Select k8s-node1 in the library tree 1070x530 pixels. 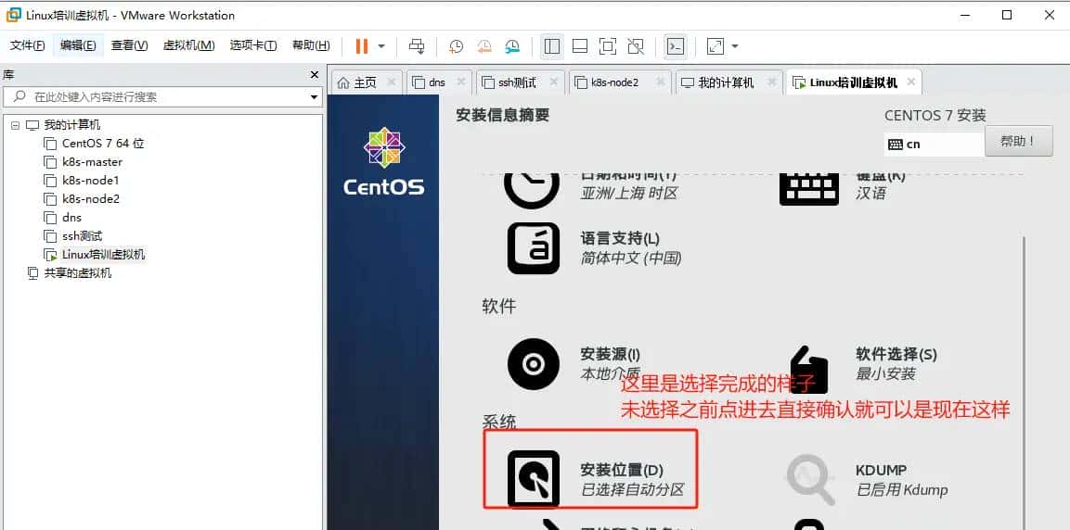click(x=91, y=181)
